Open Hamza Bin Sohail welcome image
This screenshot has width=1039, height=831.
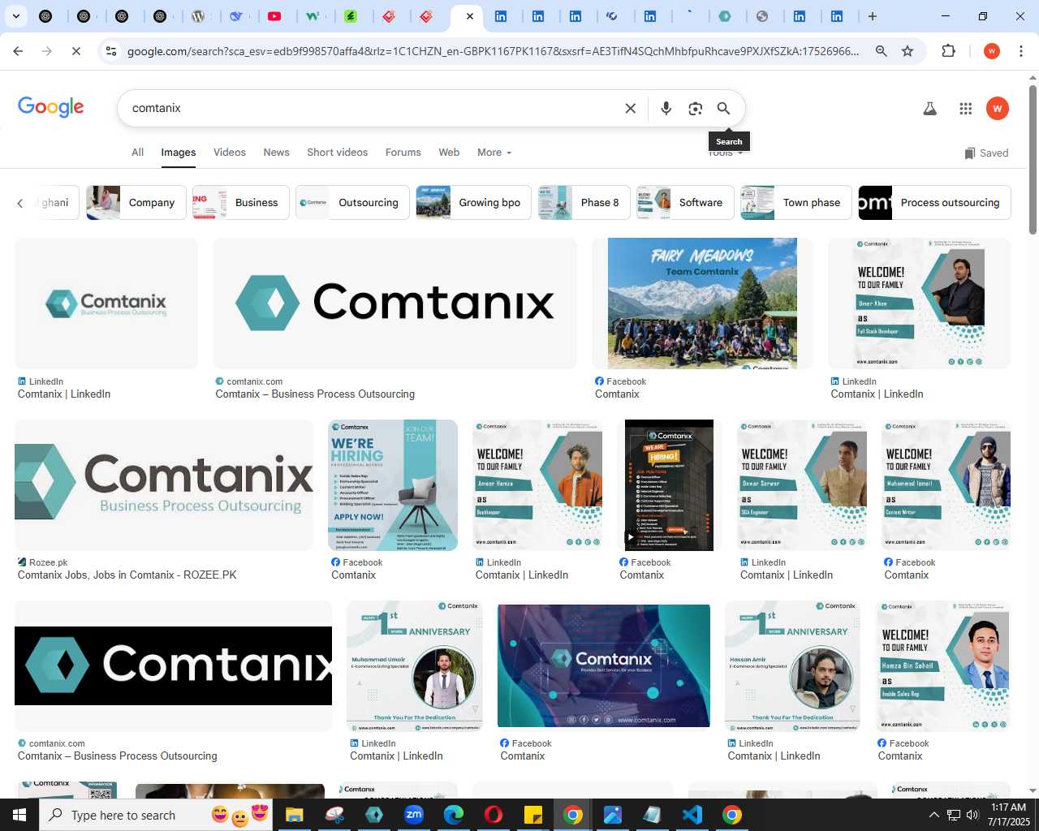pyautogui.click(x=942, y=666)
